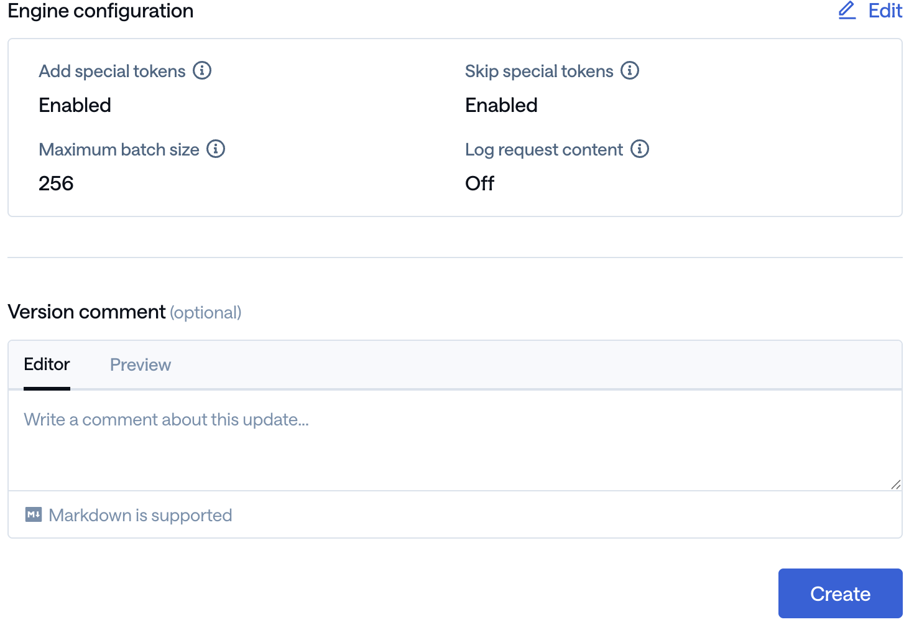
Task: Show info for Log request content
Action: point(640,149)
